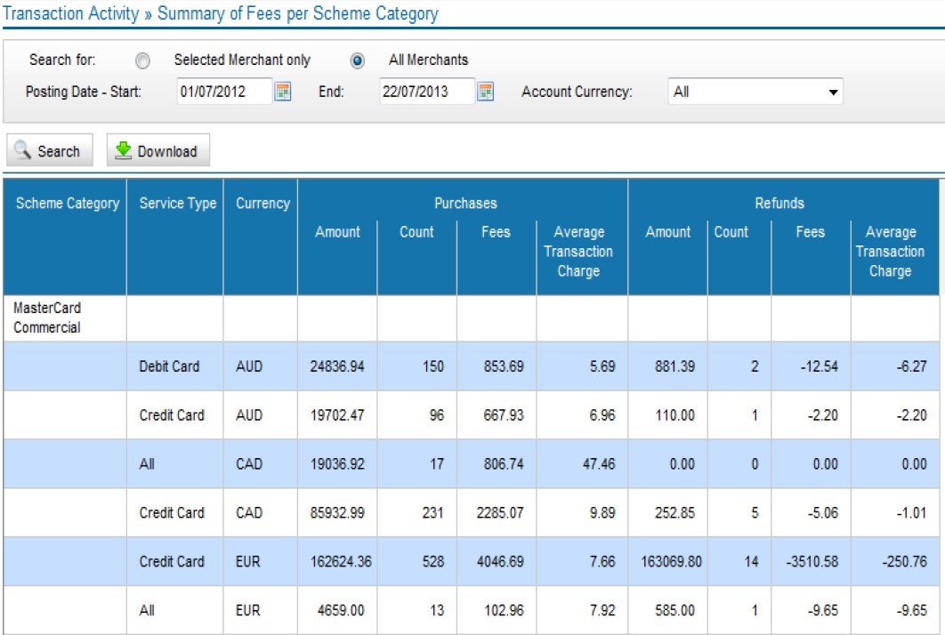Image resolution: width=945 pixels, height=635 pixels.
Task: Click the purchase amount 4659.00
Action: [341, 610]
